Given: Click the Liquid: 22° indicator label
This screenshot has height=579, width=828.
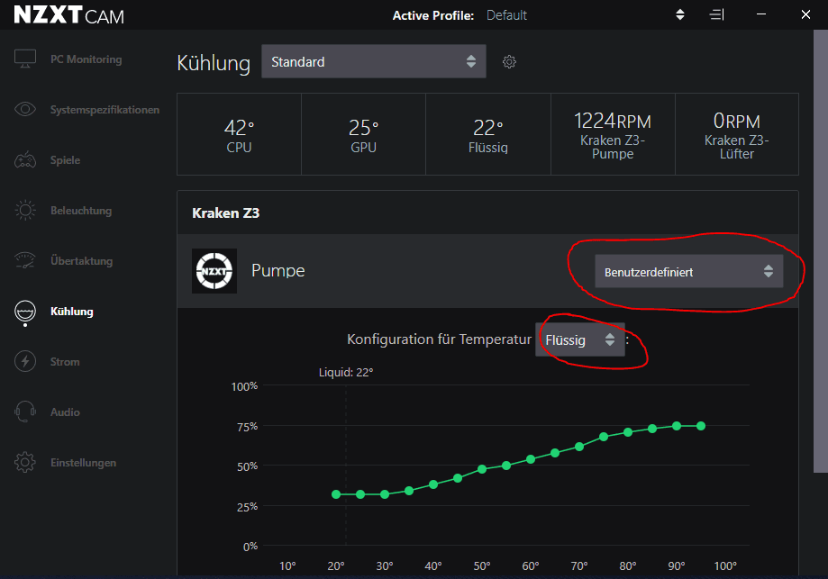Looking at the screenshot, I should pyautogui.click(x=346, y=373).
